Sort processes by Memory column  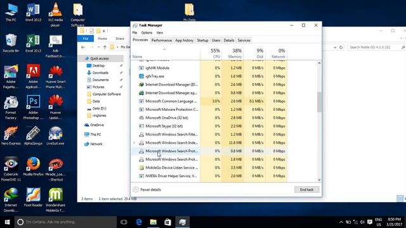[233, 53]
